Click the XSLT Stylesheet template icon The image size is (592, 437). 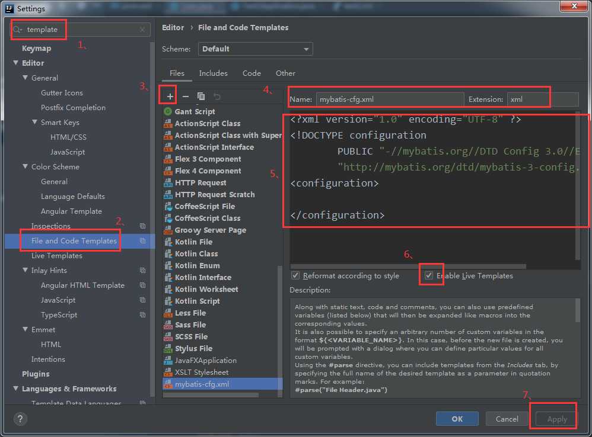click(168, 372)
